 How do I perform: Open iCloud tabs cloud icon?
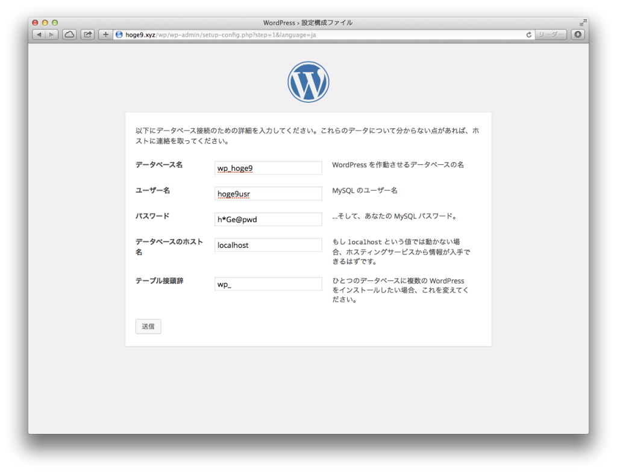click(x=70, y=34)
